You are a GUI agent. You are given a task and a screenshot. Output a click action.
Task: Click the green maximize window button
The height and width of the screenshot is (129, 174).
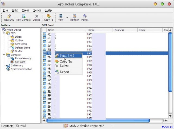pos(162,4)
